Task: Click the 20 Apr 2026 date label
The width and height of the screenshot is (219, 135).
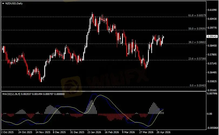Action: (x=163, y=132)
